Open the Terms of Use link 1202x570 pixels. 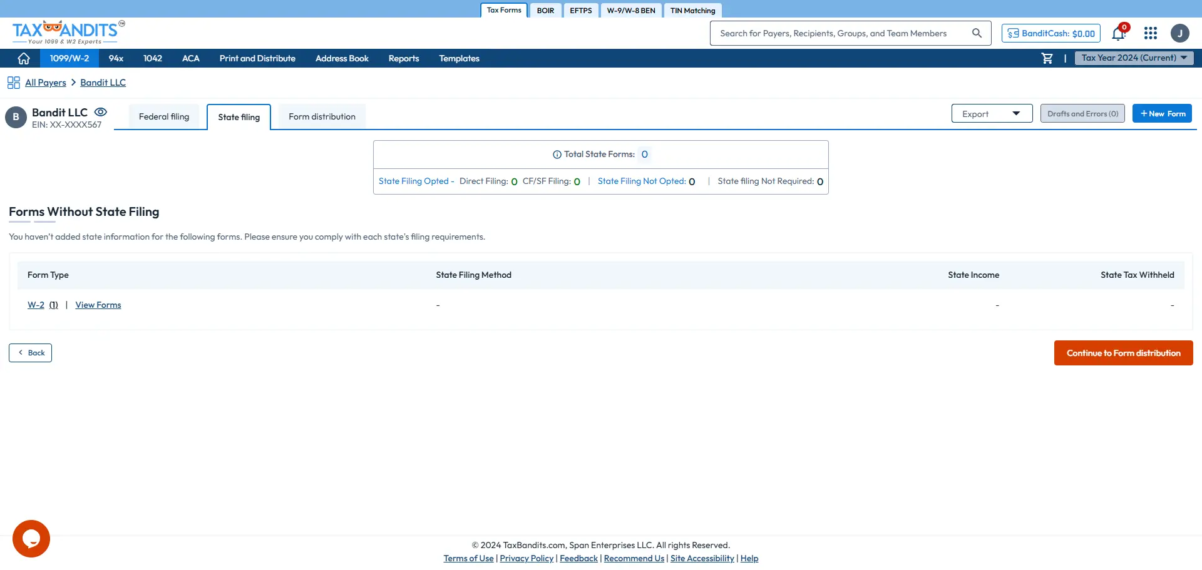[468, 558]
